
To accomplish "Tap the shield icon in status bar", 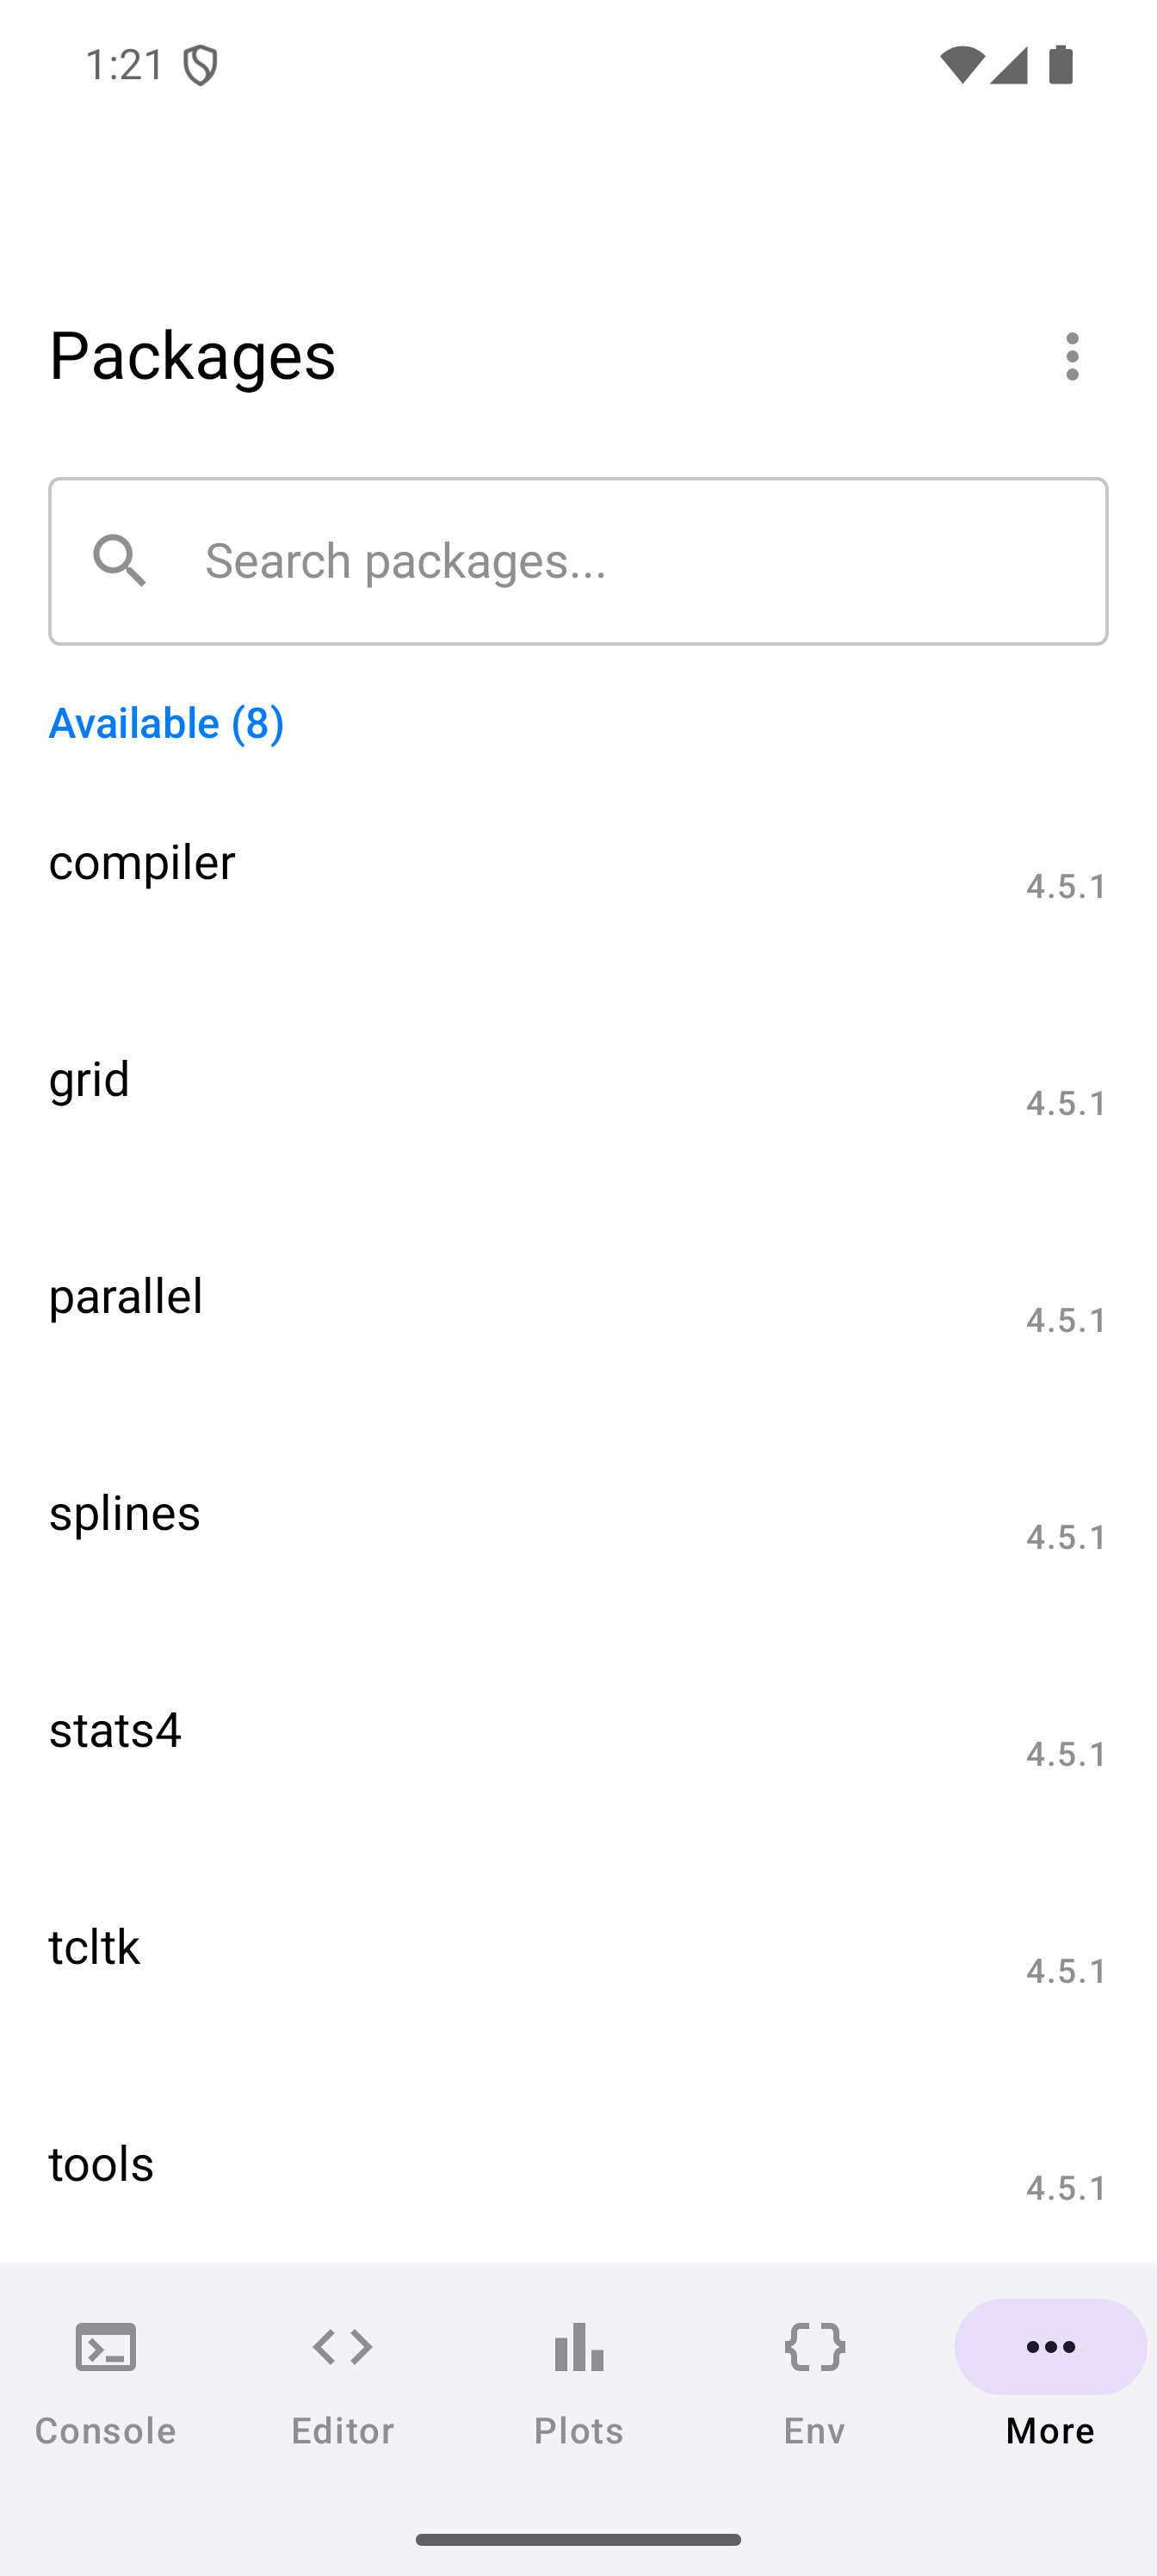I will coord(201,66).
